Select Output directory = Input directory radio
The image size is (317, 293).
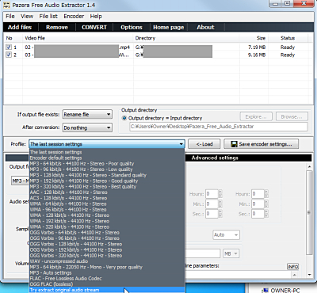[x=124, y=118]
